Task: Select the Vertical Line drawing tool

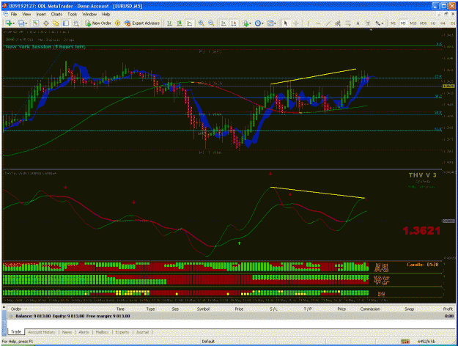Action: (308, 23)
